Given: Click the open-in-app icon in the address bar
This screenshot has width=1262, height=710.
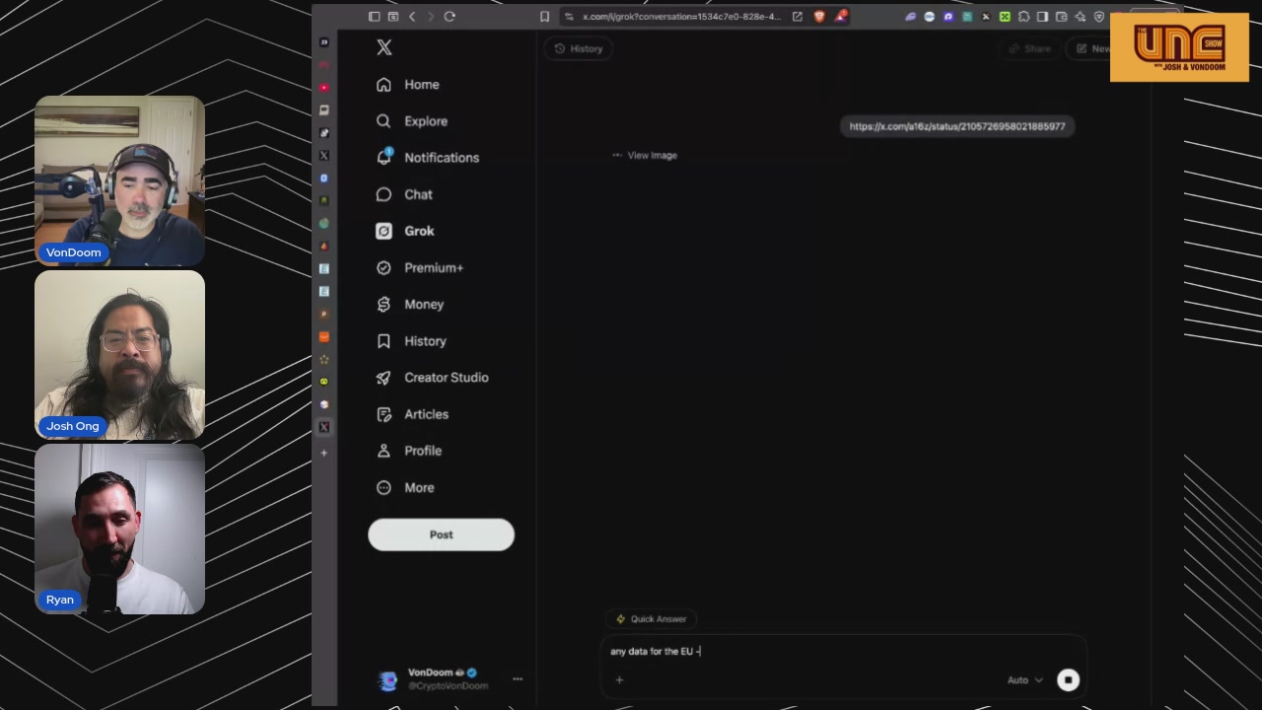Looking at the screenshot, I should pos(797,17).
